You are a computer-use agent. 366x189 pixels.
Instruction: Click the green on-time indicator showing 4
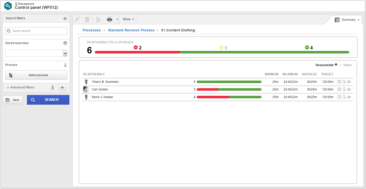[309, 47]
